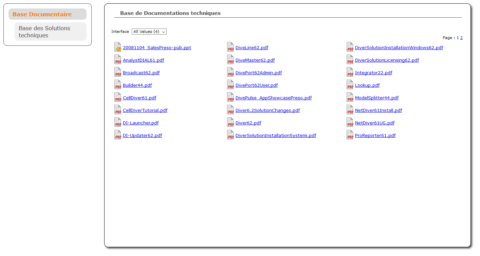
Task: Open the CellDiver61.pdf link
Action: pos(140,98)
